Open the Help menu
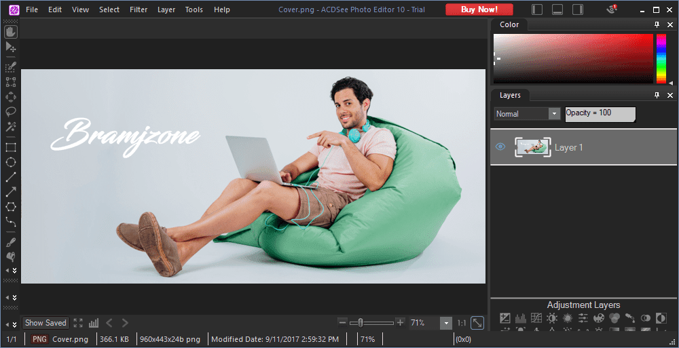This screenshot has height=348, width=679. coord(222,9)
